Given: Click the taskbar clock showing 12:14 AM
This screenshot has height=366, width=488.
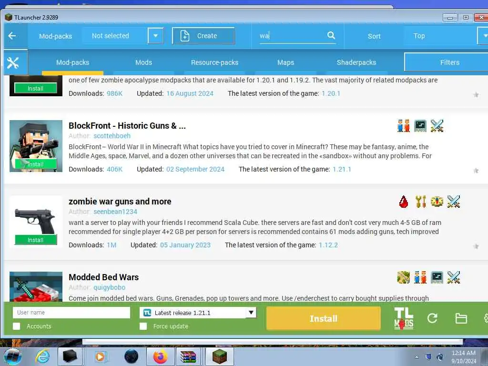Looking at the screenshot, I should [x=463, y=356].
